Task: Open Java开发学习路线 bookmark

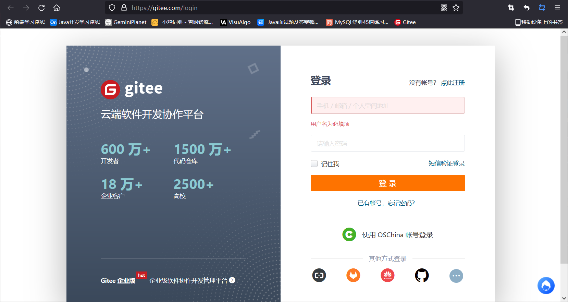Action: [x=75, y=22]
